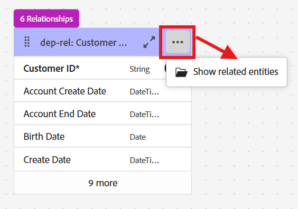
Task: Click the expand arrows icon on entity header
Action: 149,42
